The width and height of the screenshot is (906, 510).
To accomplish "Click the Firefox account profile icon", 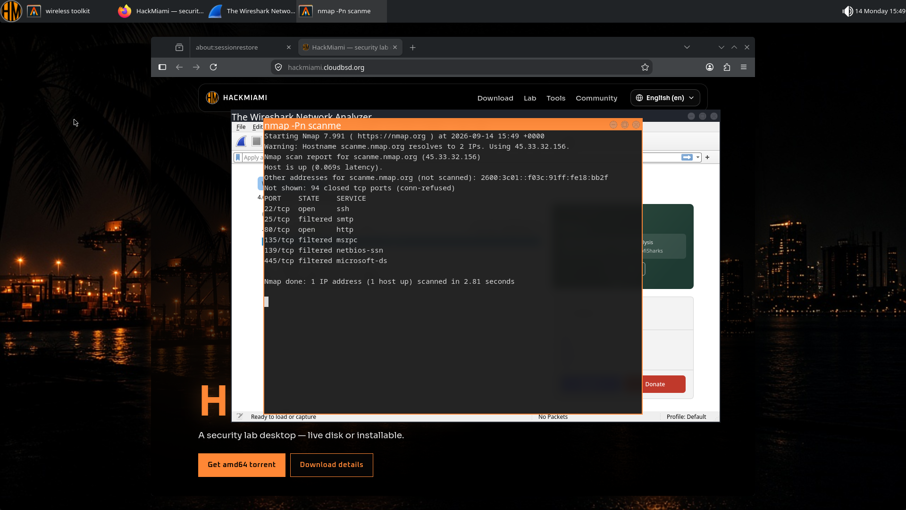I will click(709, 67).
